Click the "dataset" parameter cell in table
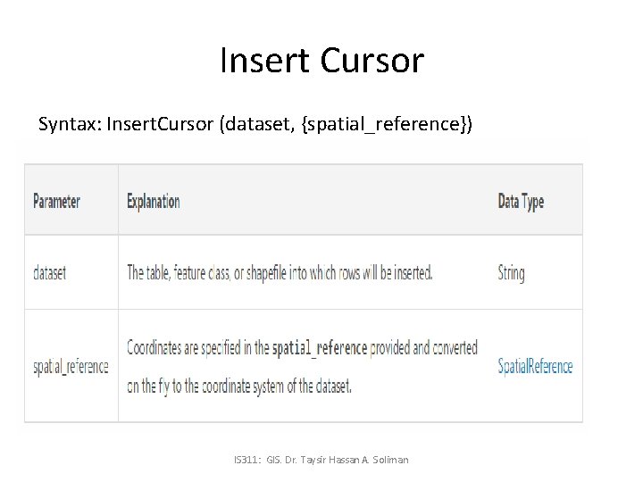643x482 pixels. click(x=49, y=273)
